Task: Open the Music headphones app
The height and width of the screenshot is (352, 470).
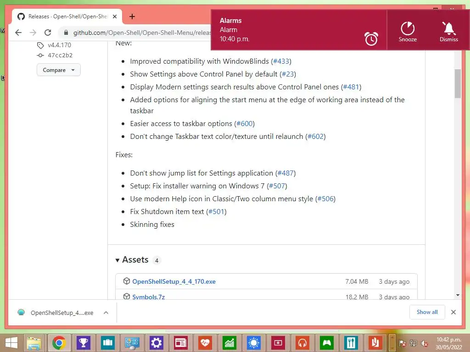Action: [302, 343]
